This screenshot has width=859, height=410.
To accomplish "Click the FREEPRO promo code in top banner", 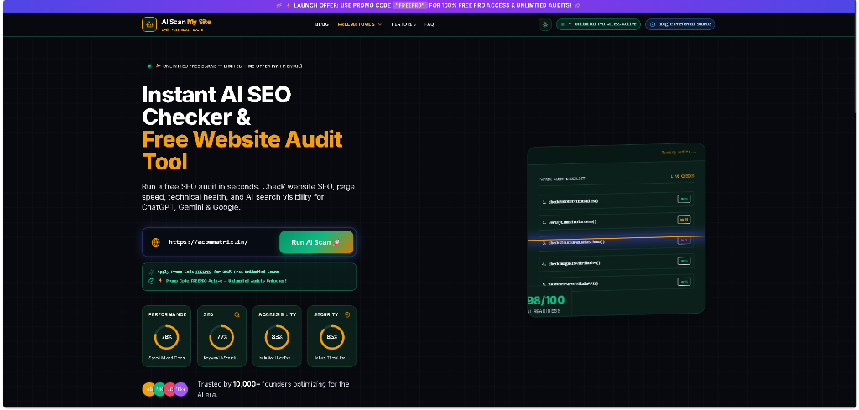I will [410, 5].
